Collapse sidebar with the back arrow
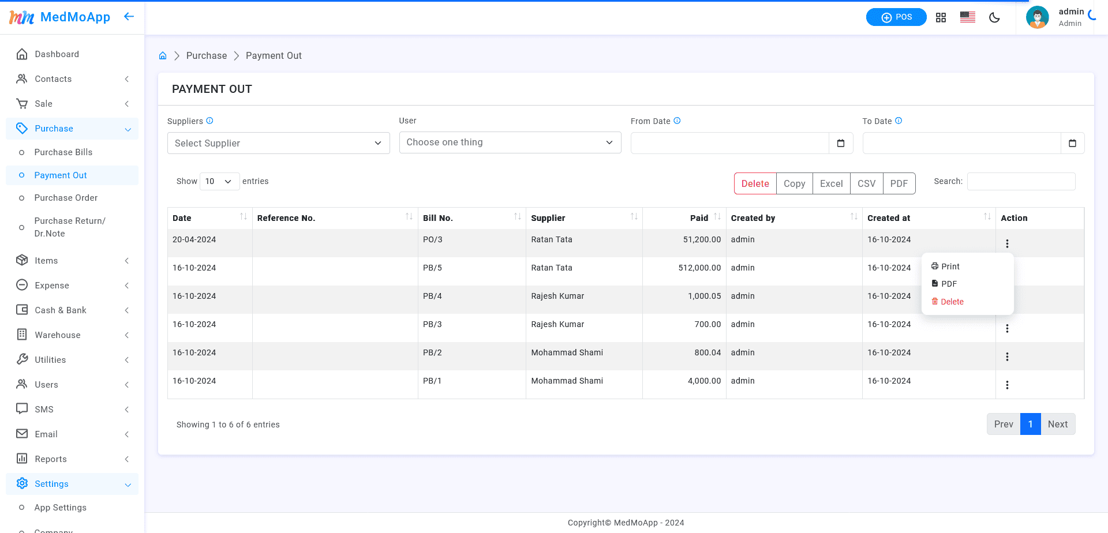1108x533 pixels. click(x=129, y=17)
